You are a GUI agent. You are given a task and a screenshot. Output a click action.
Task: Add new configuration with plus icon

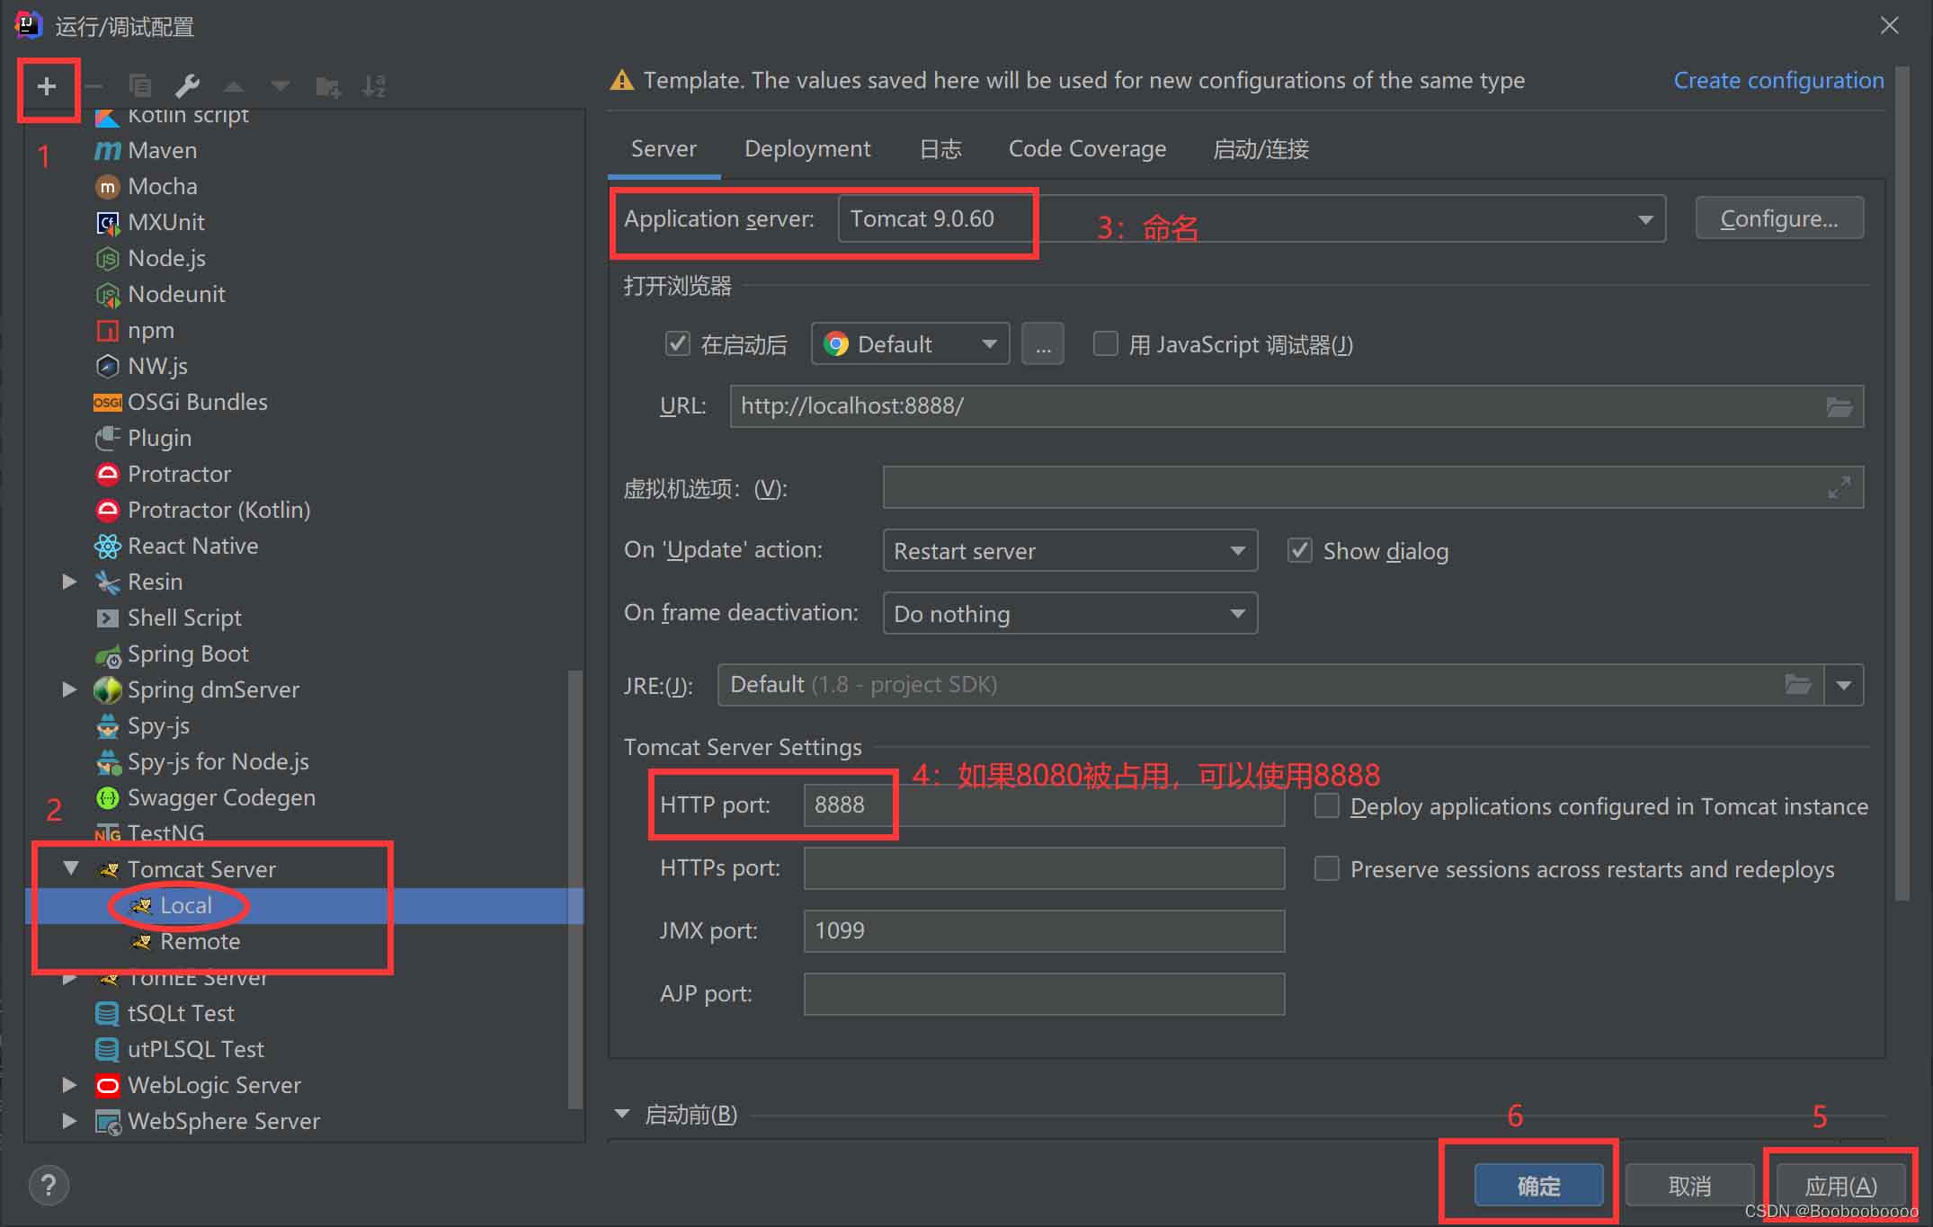pyautogui.click(x=47, y=86)
